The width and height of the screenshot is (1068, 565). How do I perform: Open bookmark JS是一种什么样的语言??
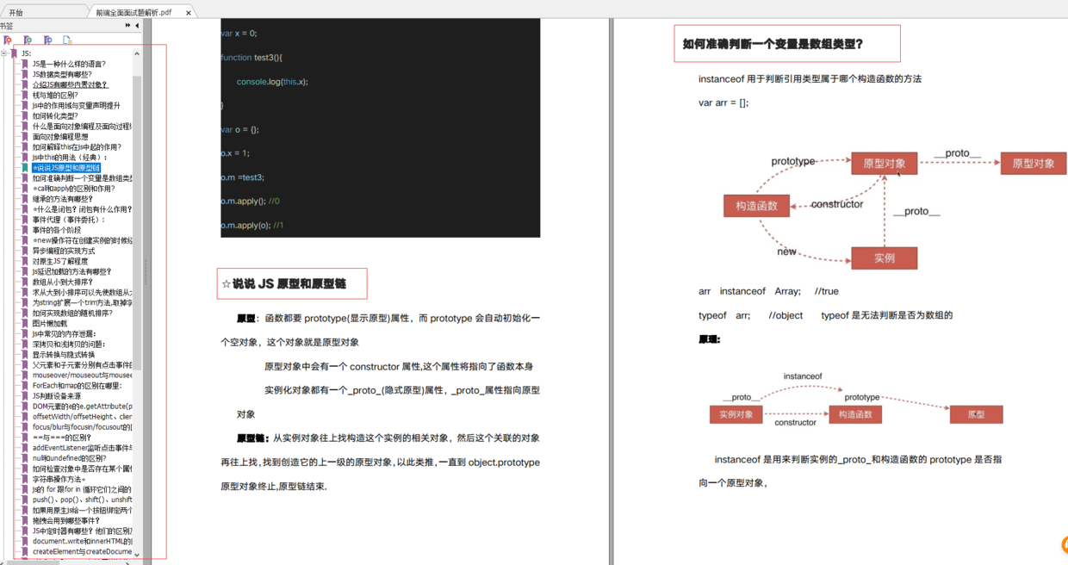click(69, 64)
